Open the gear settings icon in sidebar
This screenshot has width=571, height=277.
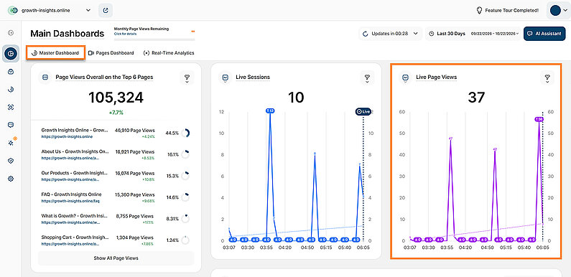(x=11, y=179)
